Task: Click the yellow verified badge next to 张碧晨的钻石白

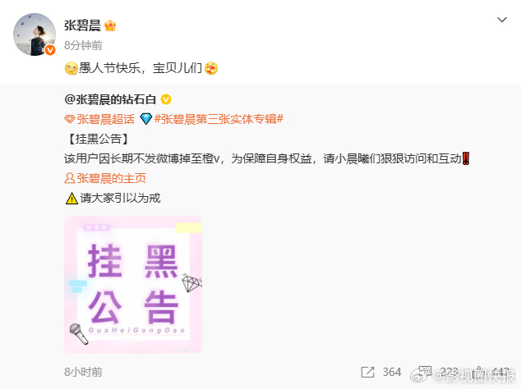Action: click(166, 99)
